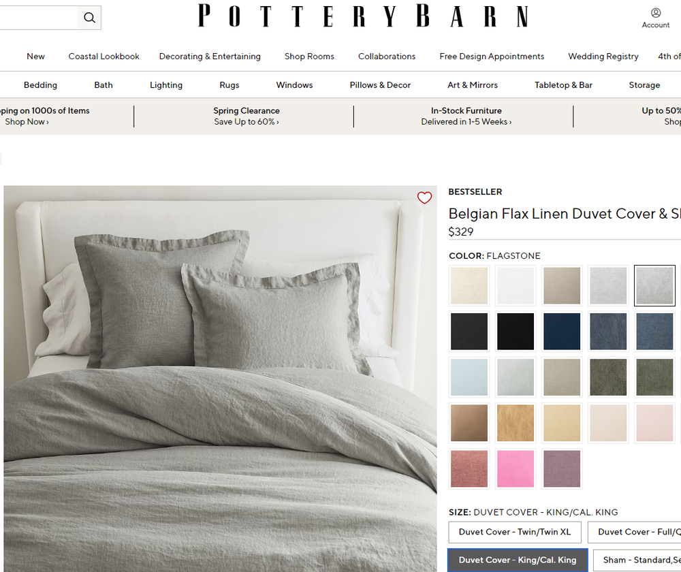Open the Coastal Lookbook tab
This screenshot has height=572, width=681.
click(x=104, y=57)
